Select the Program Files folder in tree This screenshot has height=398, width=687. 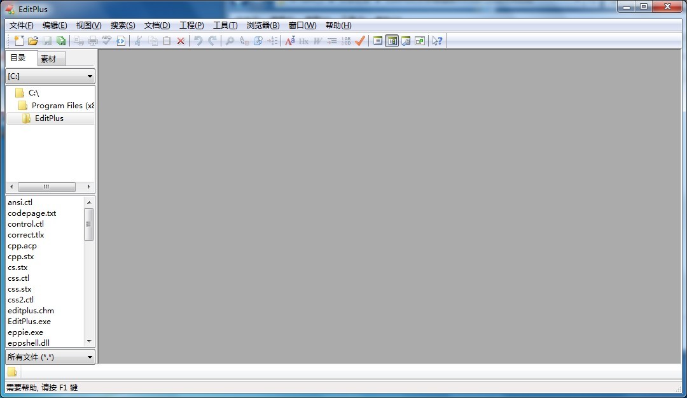point(62,106)
